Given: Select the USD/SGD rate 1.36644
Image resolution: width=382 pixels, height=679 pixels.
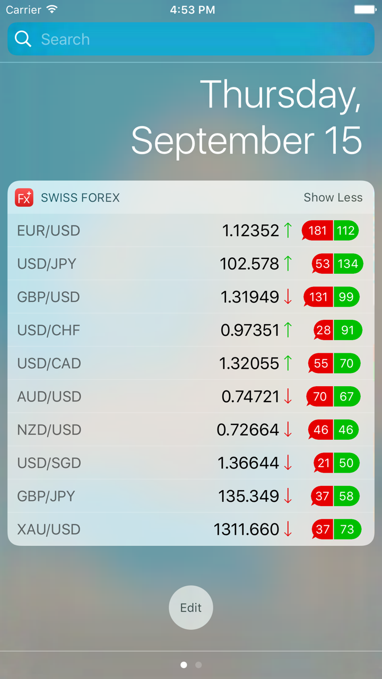Looking at the screenshot, I should (x=248, y=463).
